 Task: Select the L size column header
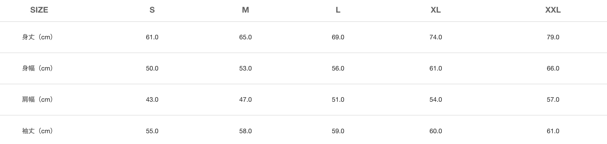click(338, 10)
